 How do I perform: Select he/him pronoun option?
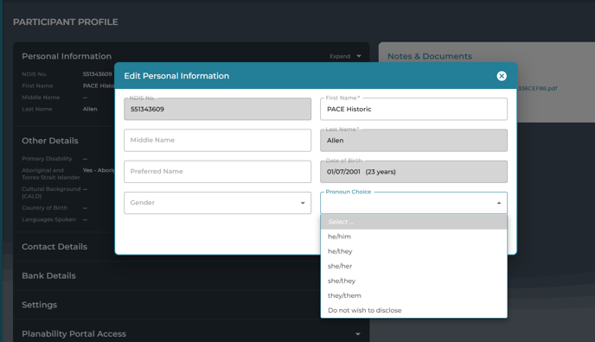[x=413, y=237]
